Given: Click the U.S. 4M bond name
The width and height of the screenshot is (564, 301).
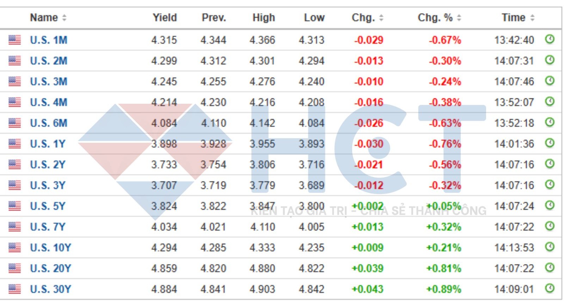Looking at the screenshot, I should [48, 102].
